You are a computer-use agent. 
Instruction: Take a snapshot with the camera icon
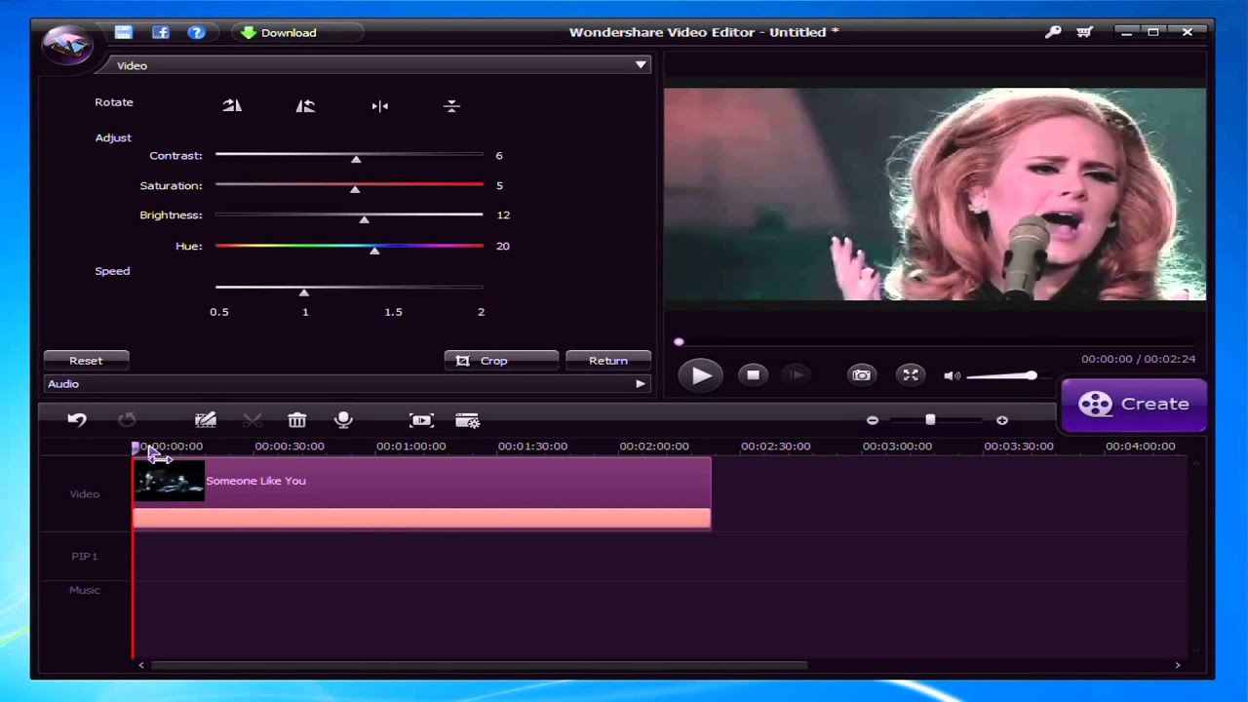click(862, 374)
